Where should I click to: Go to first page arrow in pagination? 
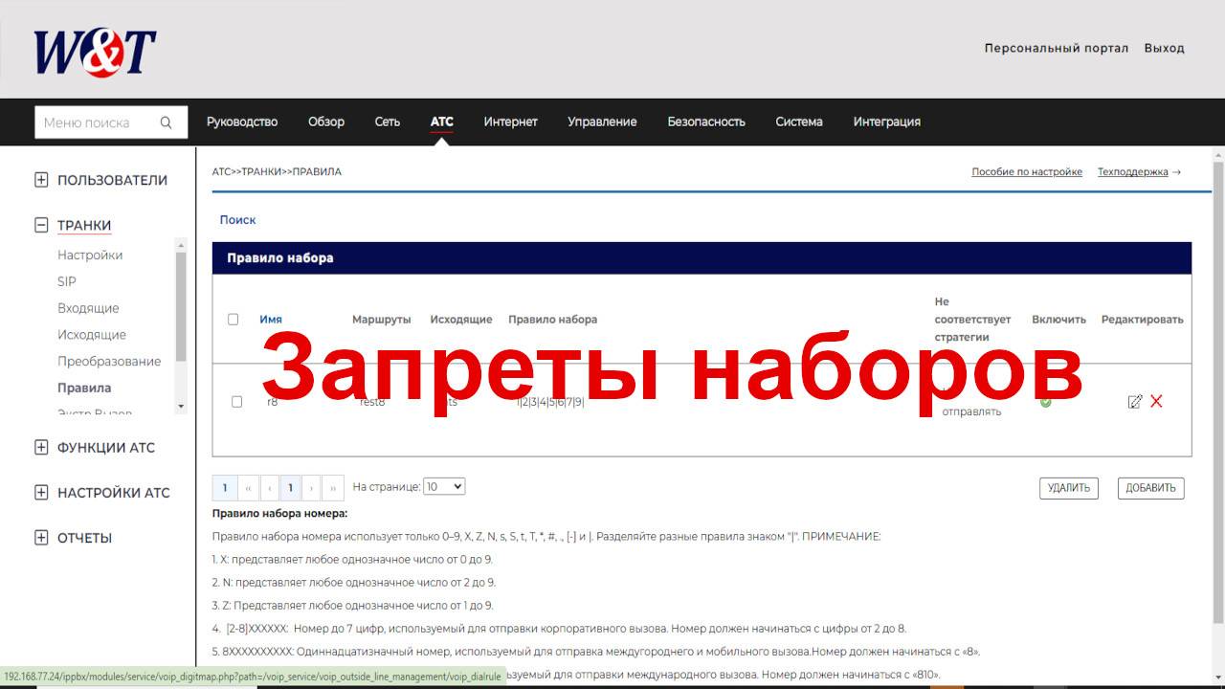coord(249,488)
